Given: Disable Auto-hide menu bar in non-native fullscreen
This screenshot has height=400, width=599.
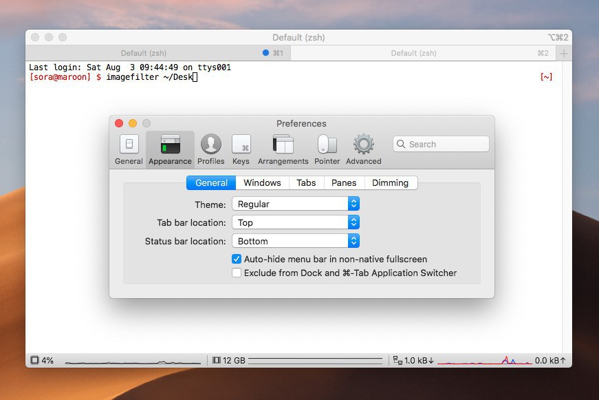Looking at the screenshot, I should click(237, 260).
